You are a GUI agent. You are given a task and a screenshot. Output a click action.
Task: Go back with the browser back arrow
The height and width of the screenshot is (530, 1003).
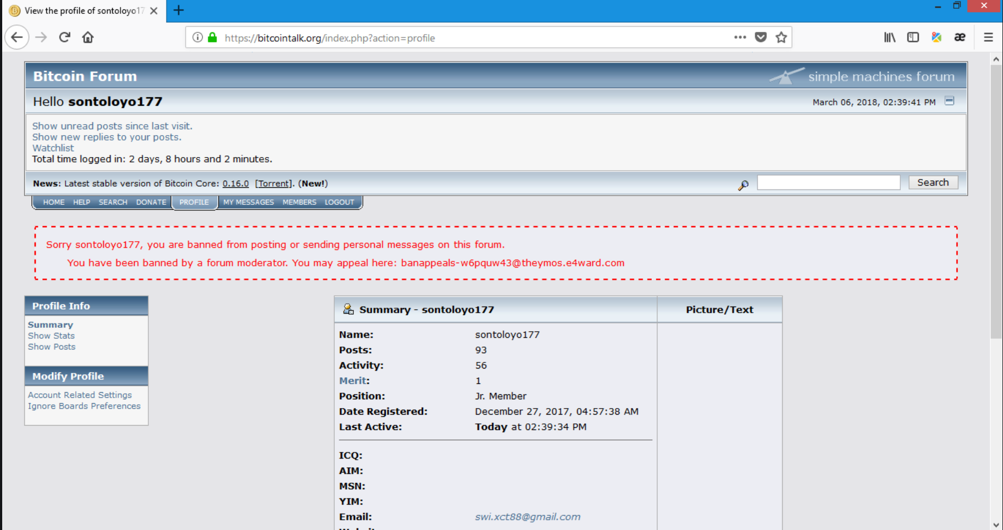[x=17, y=37]
